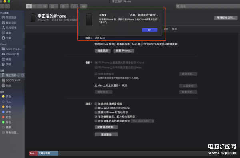Viewport: 240px width, 158px height.
Task: Go forward using the toolbar forward arrow
Action: click(x=7, y=6)
